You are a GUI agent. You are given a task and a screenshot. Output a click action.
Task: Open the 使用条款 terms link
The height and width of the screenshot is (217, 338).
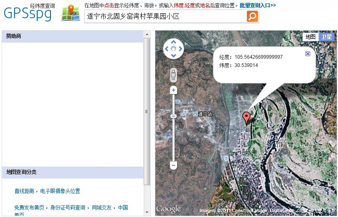coord(327,210)
